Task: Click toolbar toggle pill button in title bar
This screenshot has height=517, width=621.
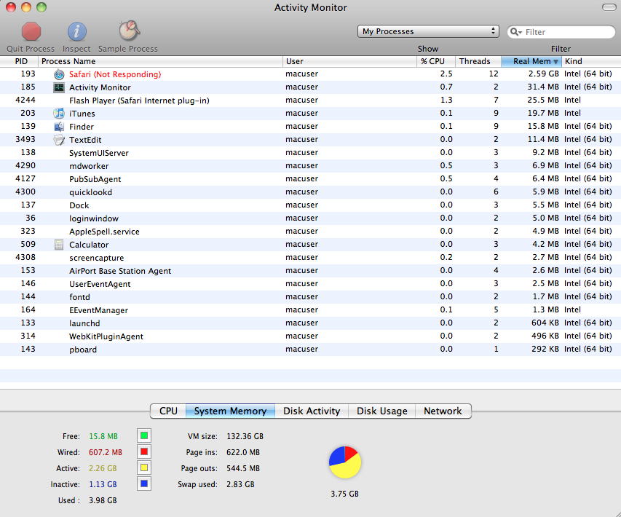Action: 609,7
